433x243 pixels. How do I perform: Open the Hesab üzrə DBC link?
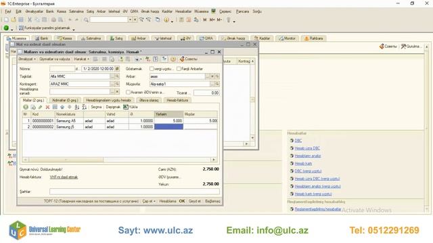coord(307,148)
